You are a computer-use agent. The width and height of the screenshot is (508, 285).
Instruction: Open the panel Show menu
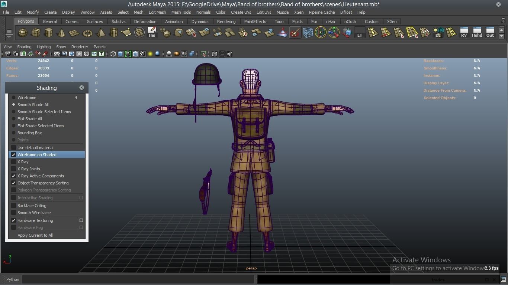click(61, 47)
